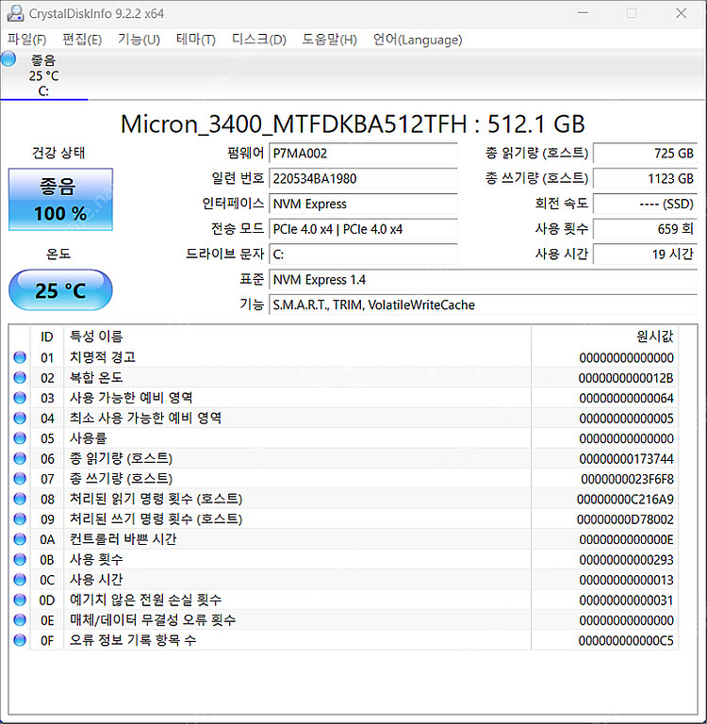Viewport: 707px width, 724px height.
Task: Open the 파일(F) menu
Action: (x=26, y=40)
